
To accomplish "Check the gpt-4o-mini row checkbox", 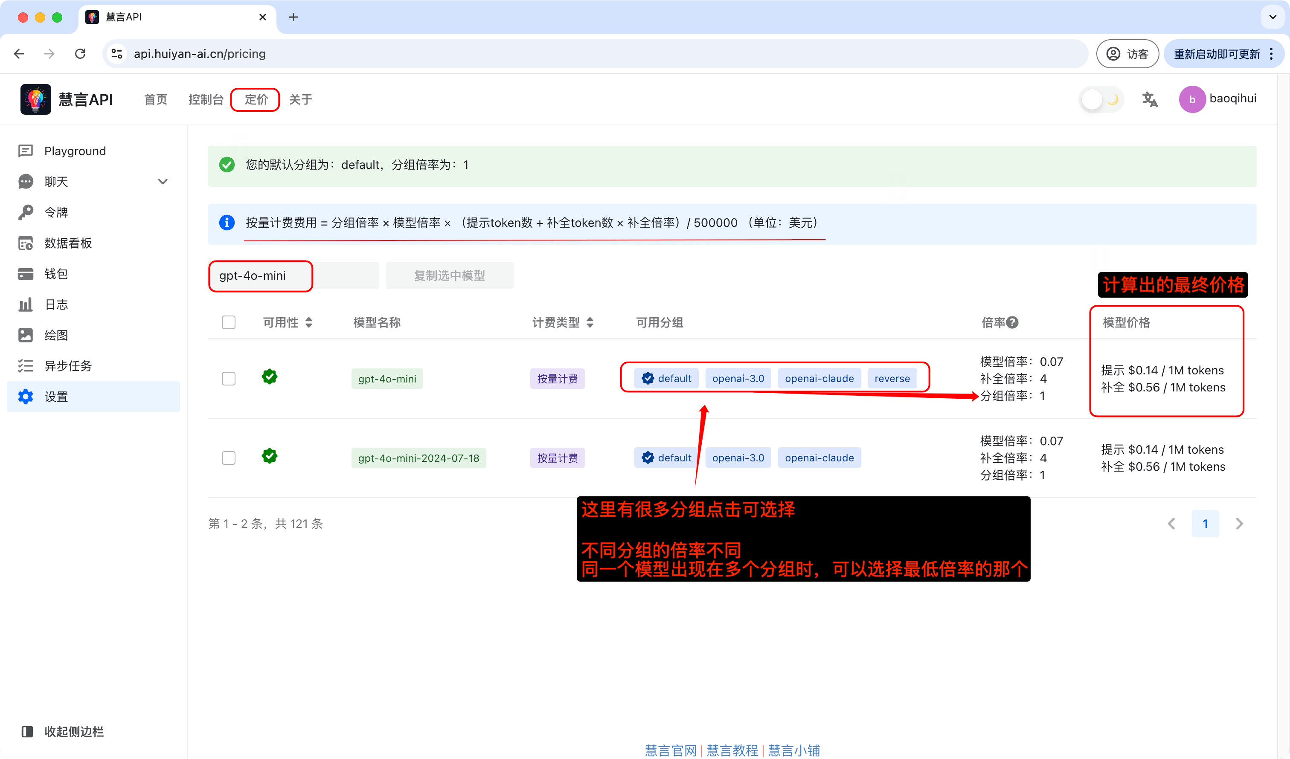I will tap(228, 379).
